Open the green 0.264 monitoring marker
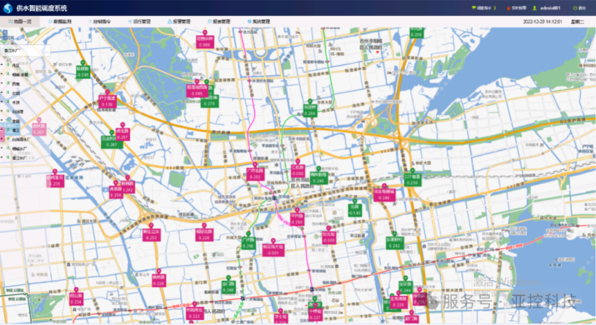This screenshot has height=325, width=596. click(310, 110)
